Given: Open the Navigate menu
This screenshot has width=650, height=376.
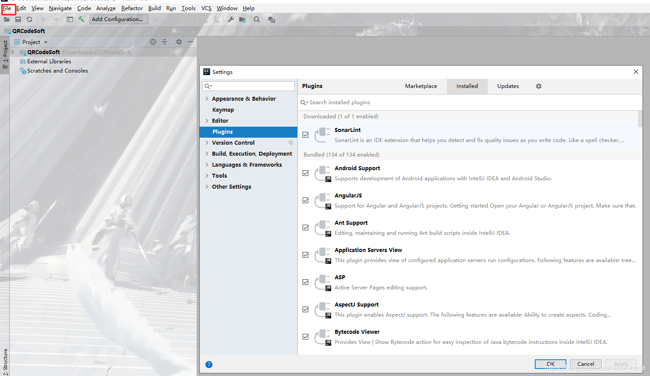Looking at the screenshot, I should [60, 8].
